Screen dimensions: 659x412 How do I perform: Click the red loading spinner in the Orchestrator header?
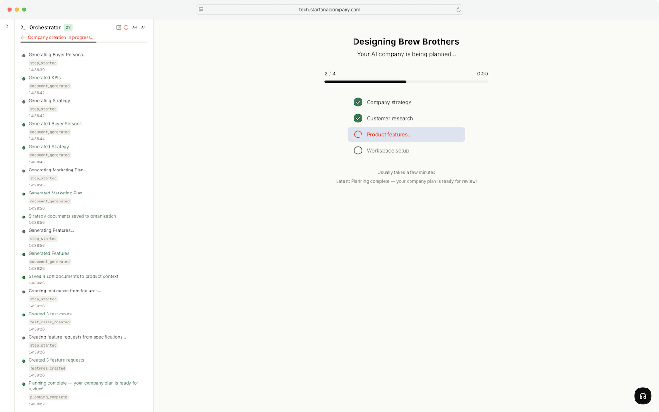(x=126, y=27)
